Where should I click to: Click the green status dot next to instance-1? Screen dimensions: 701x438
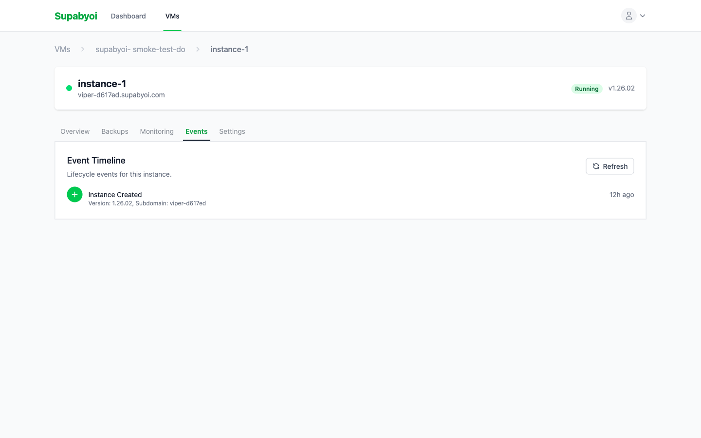coord(69,88)
